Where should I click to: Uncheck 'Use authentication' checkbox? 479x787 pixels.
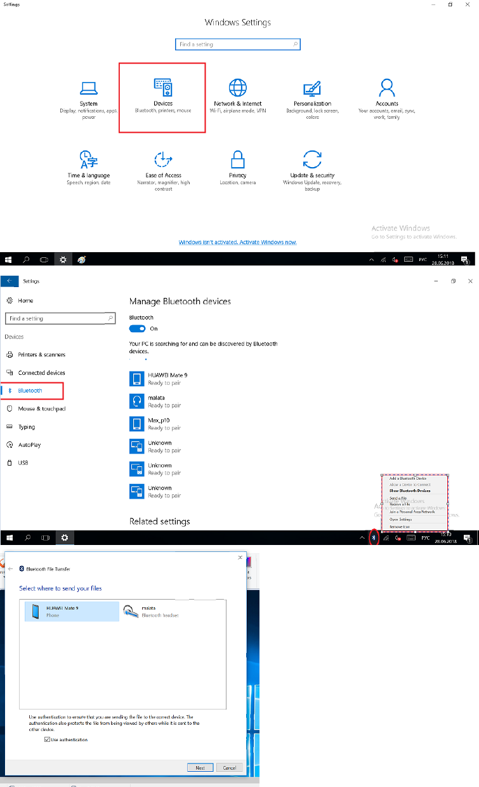[x=47, y=739]
